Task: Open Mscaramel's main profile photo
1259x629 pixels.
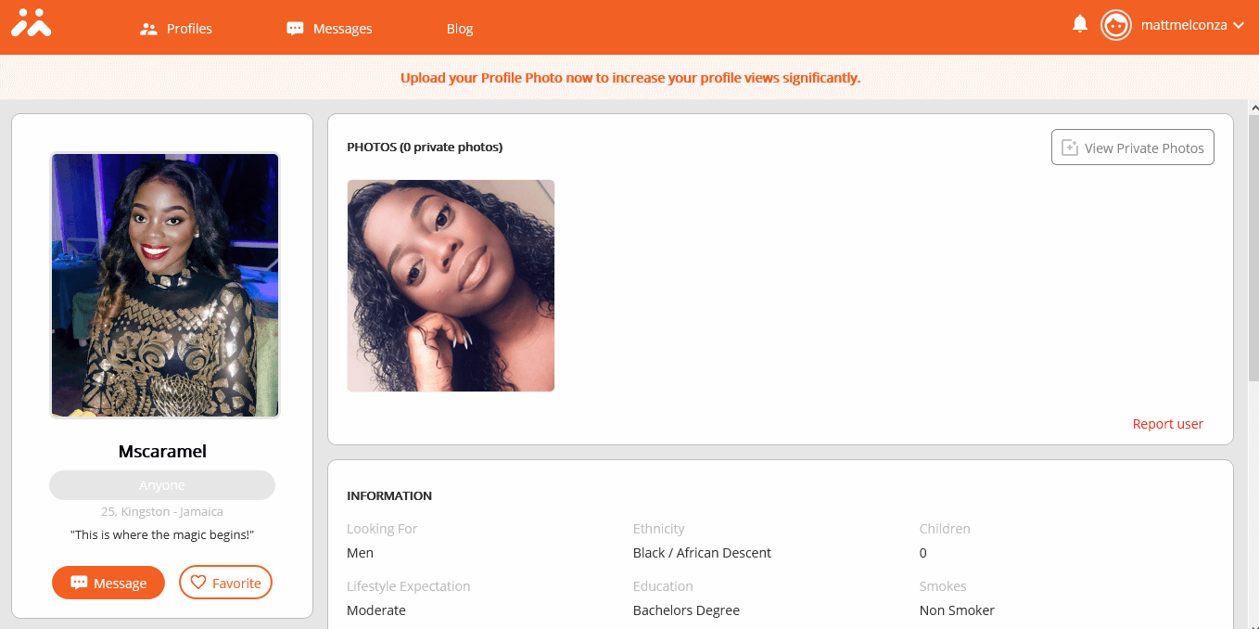Action: click(x=165, y=286)
